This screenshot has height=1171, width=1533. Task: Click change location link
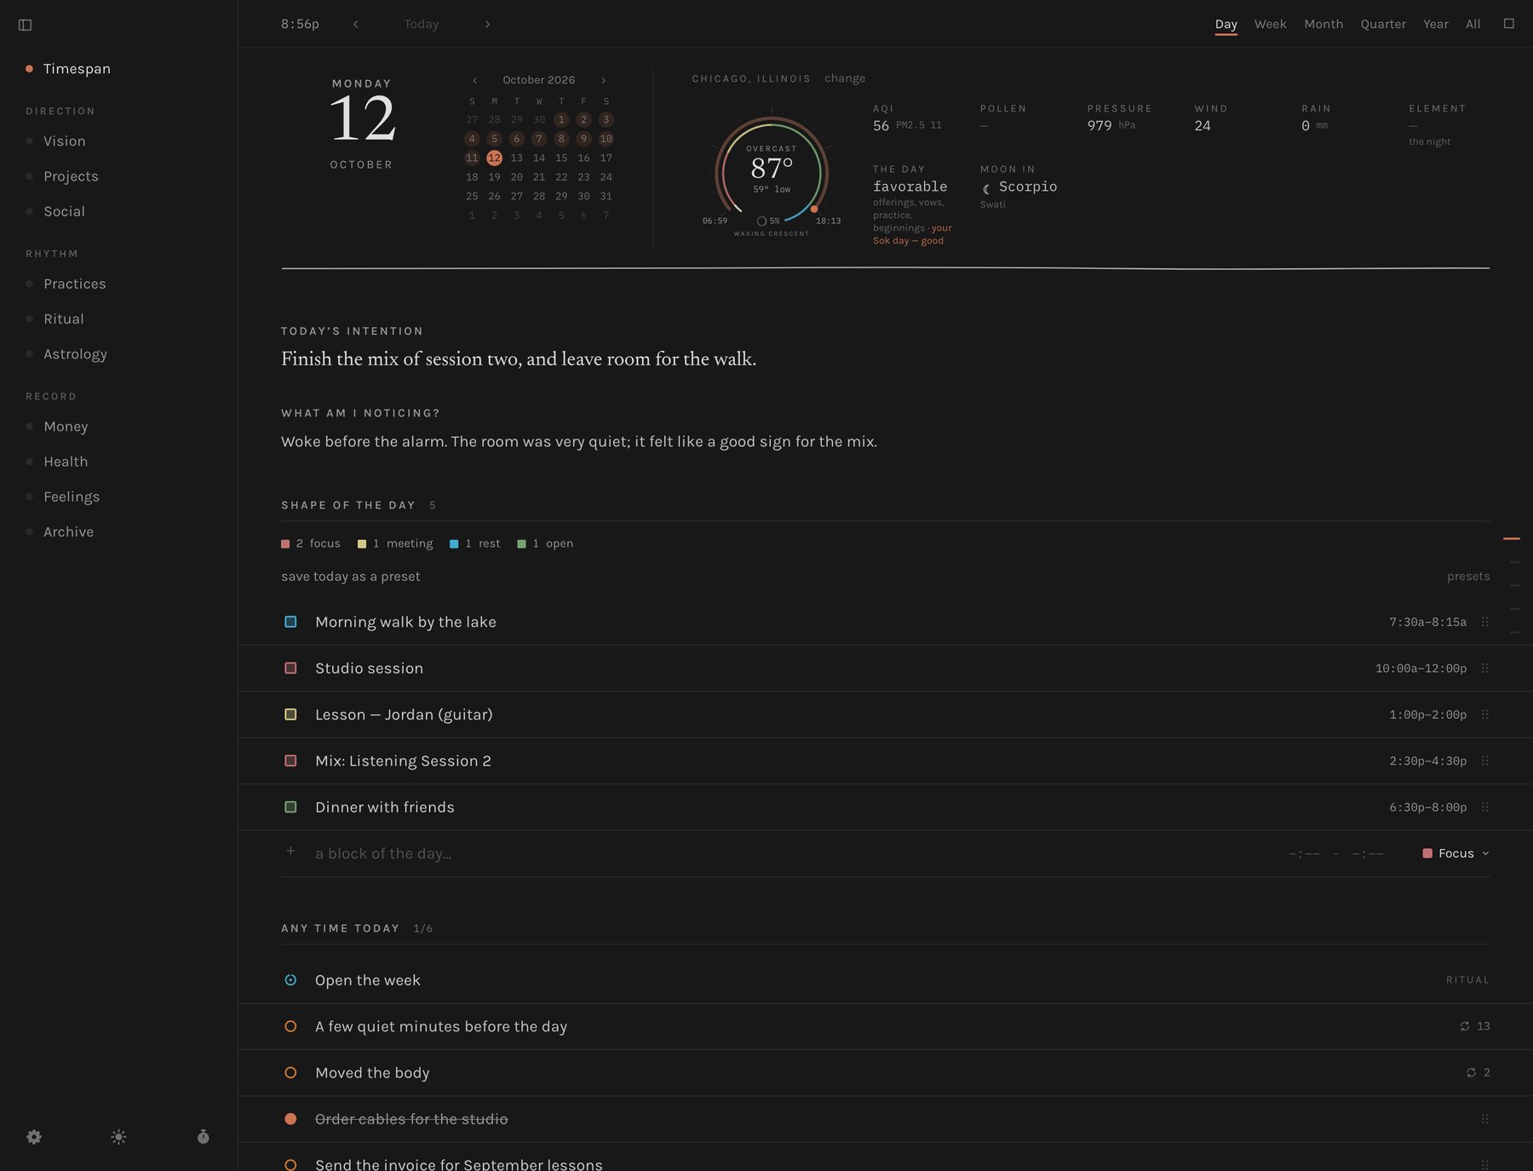pos(845,78)
